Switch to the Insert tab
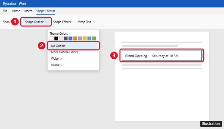This screenshot has width=224, height=129. (28, 11)
